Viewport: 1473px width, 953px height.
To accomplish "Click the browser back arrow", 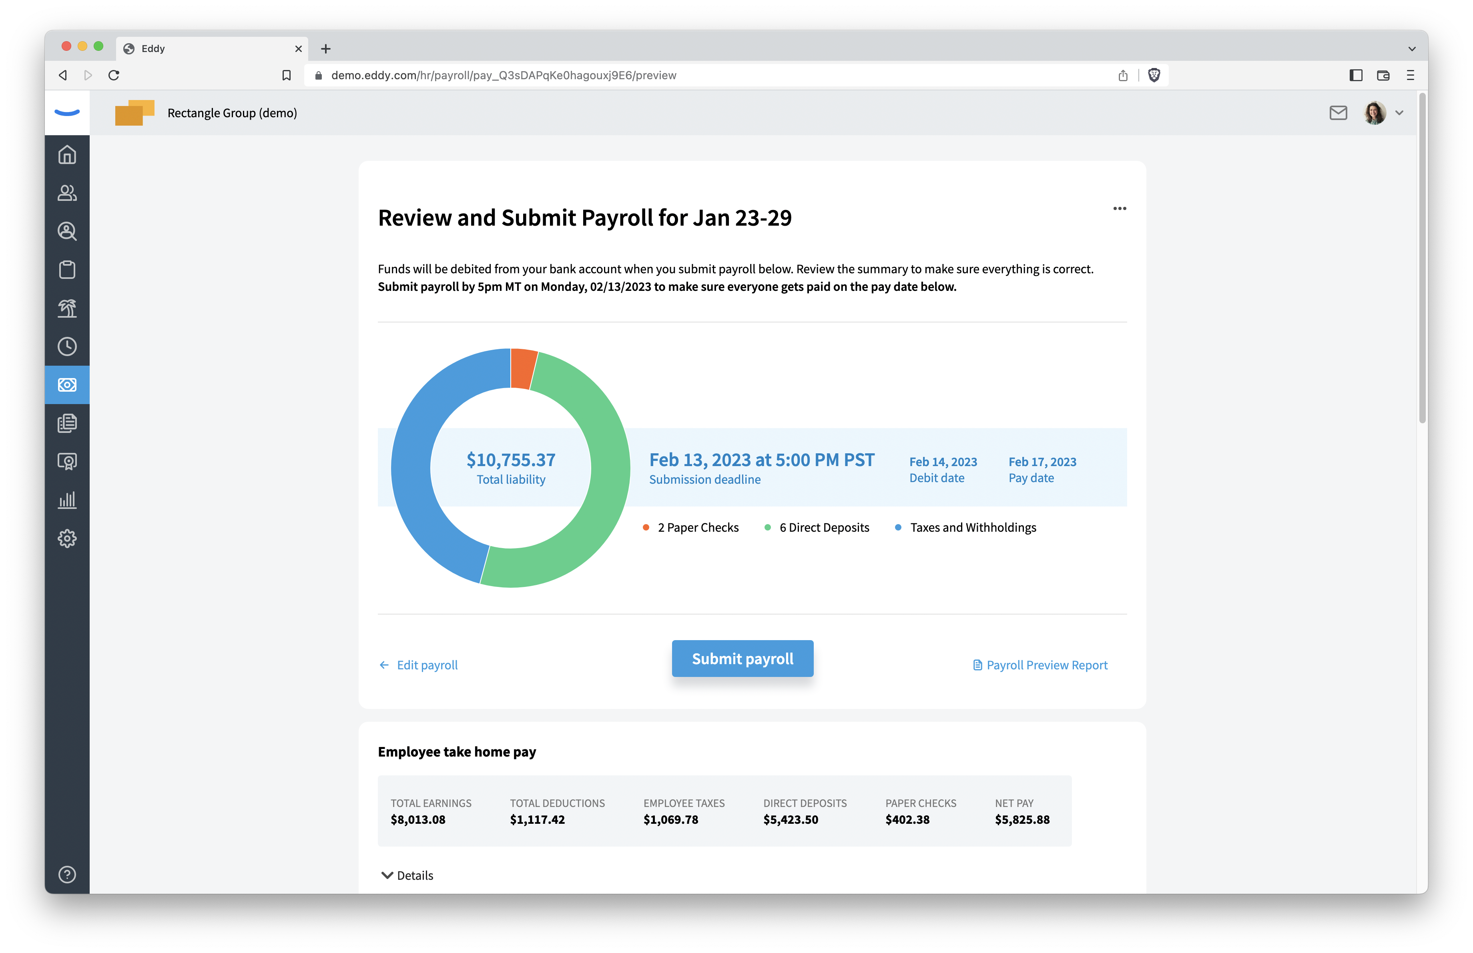I will 62,75.
